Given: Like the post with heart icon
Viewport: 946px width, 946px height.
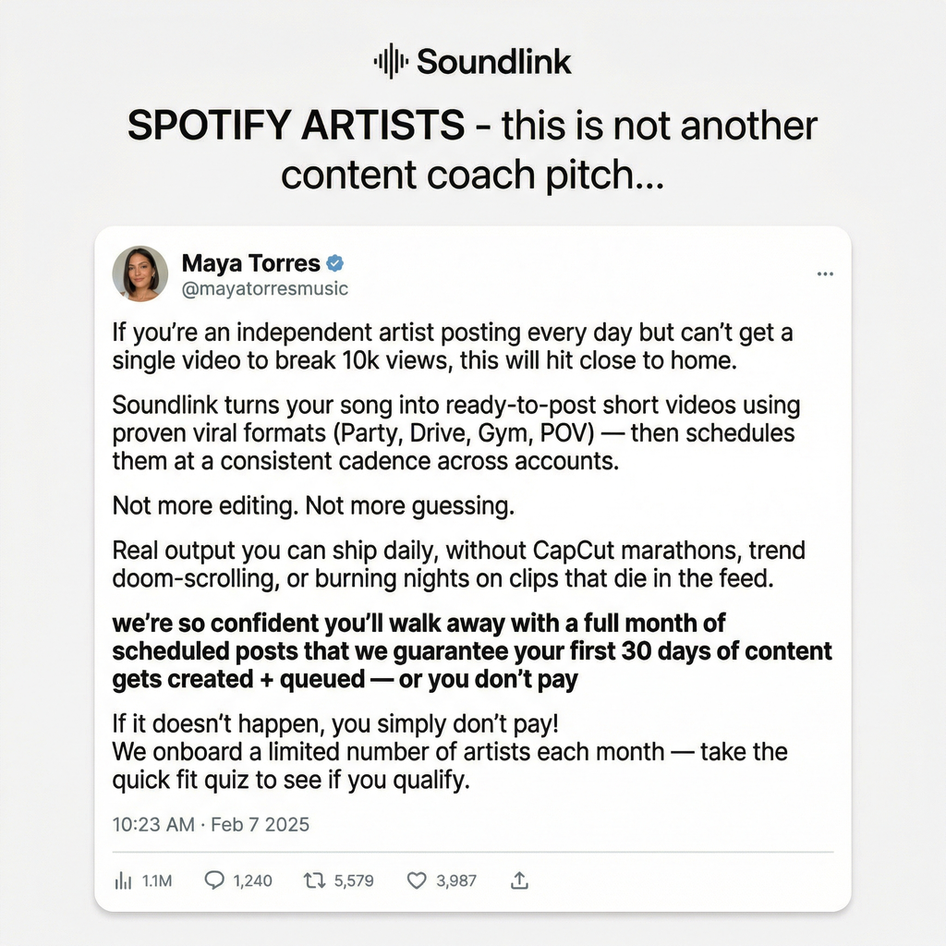Looking at the screenshot, I should tap(417, 880).
